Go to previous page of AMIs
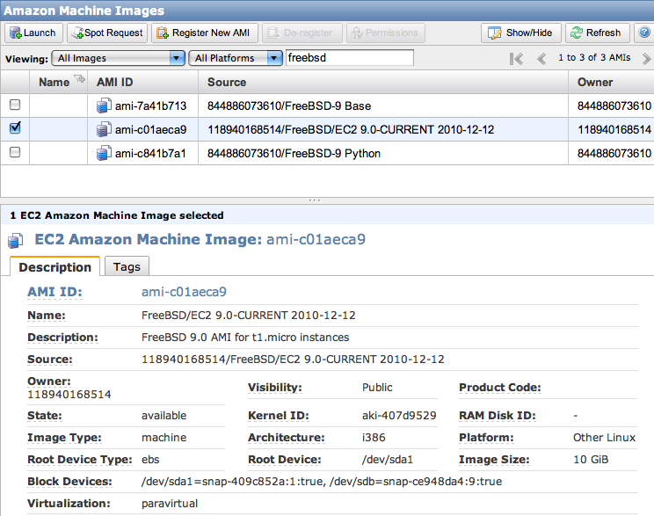This screenshot has height=516, width=654. point(541,59)
